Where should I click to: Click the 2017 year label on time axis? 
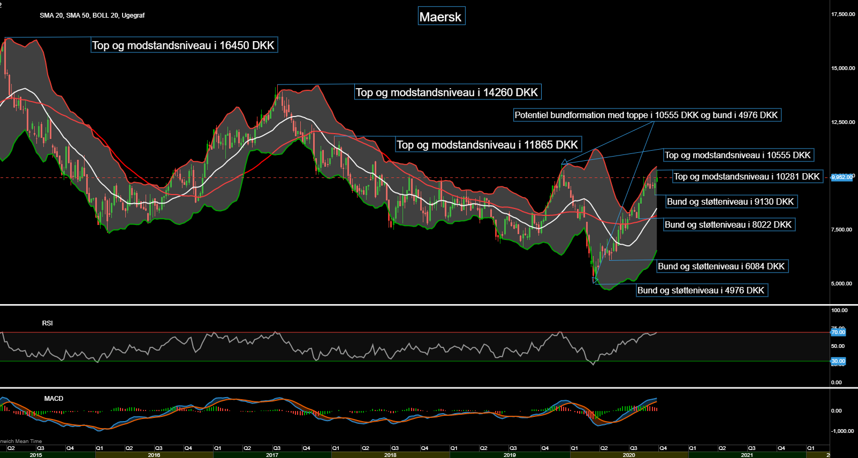(x=272, y=455)
